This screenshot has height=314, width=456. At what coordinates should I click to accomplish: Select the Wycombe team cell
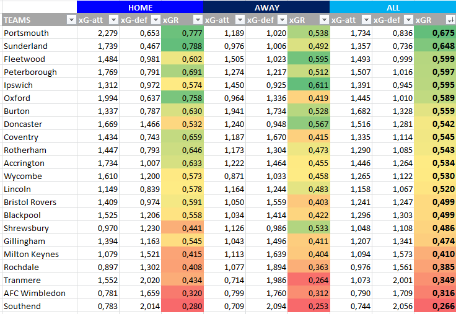(x=39, y=176)
